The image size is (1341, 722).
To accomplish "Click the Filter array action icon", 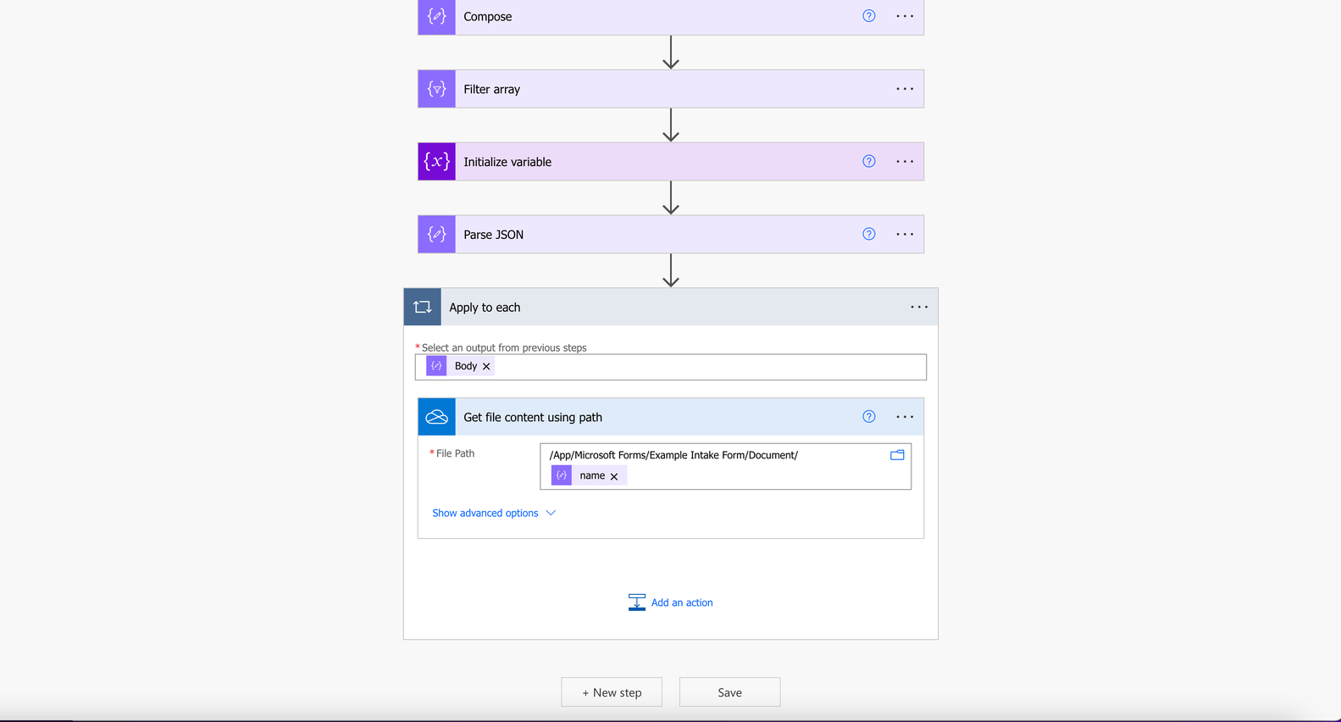I will [x=436, y=89].
